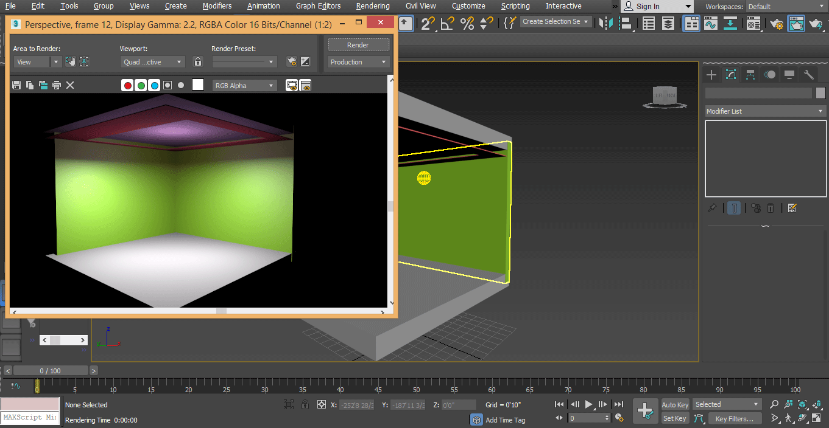The height and width of the screenshot is (428, 829).
Task: Click the Print Image icon in render window
Action: coord(57,85)
